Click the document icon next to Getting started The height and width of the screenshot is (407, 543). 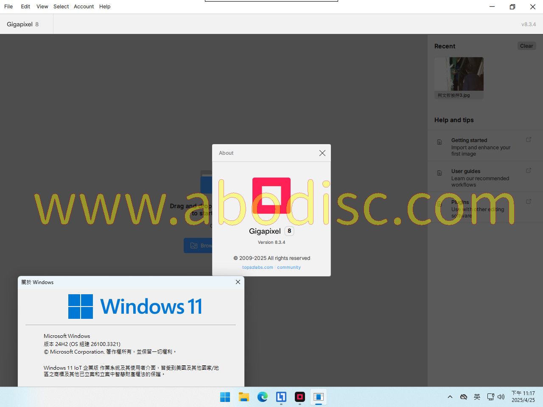point(439,142)
